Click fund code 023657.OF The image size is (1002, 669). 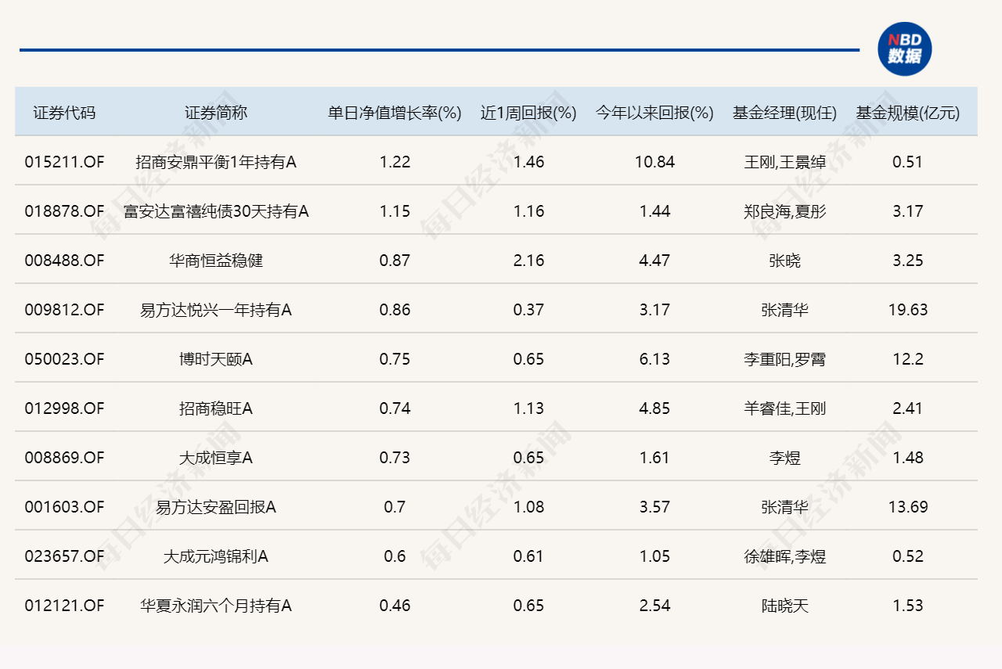[64, 556]
